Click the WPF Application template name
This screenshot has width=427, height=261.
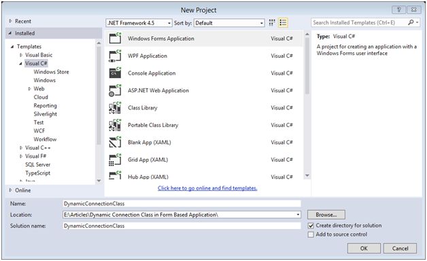148,56
